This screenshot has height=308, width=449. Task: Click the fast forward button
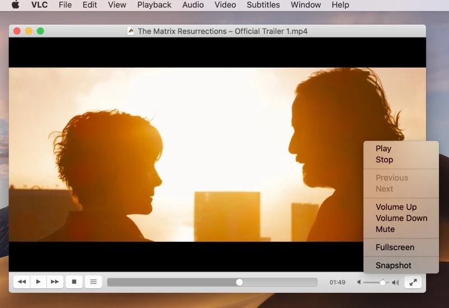click(54, 282)
